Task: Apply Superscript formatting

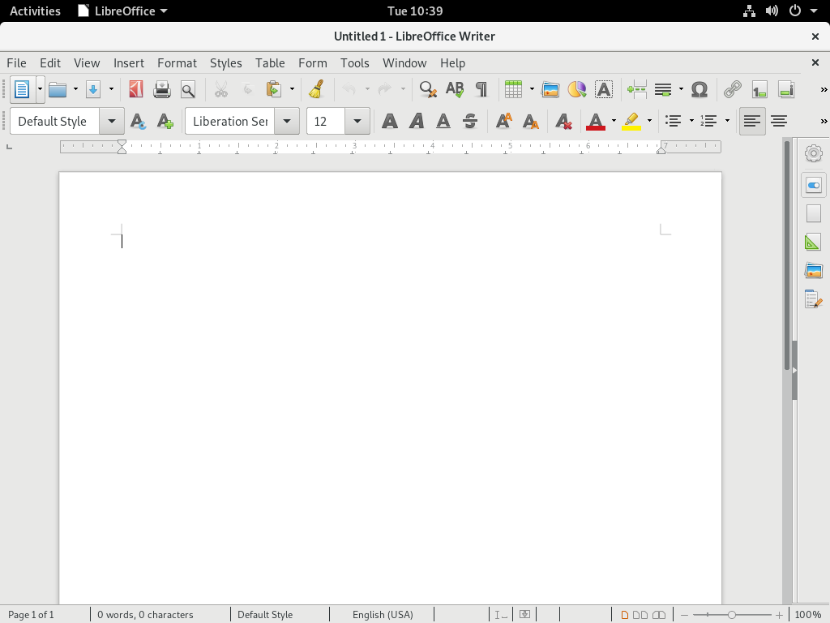Action: coord(504,122)
